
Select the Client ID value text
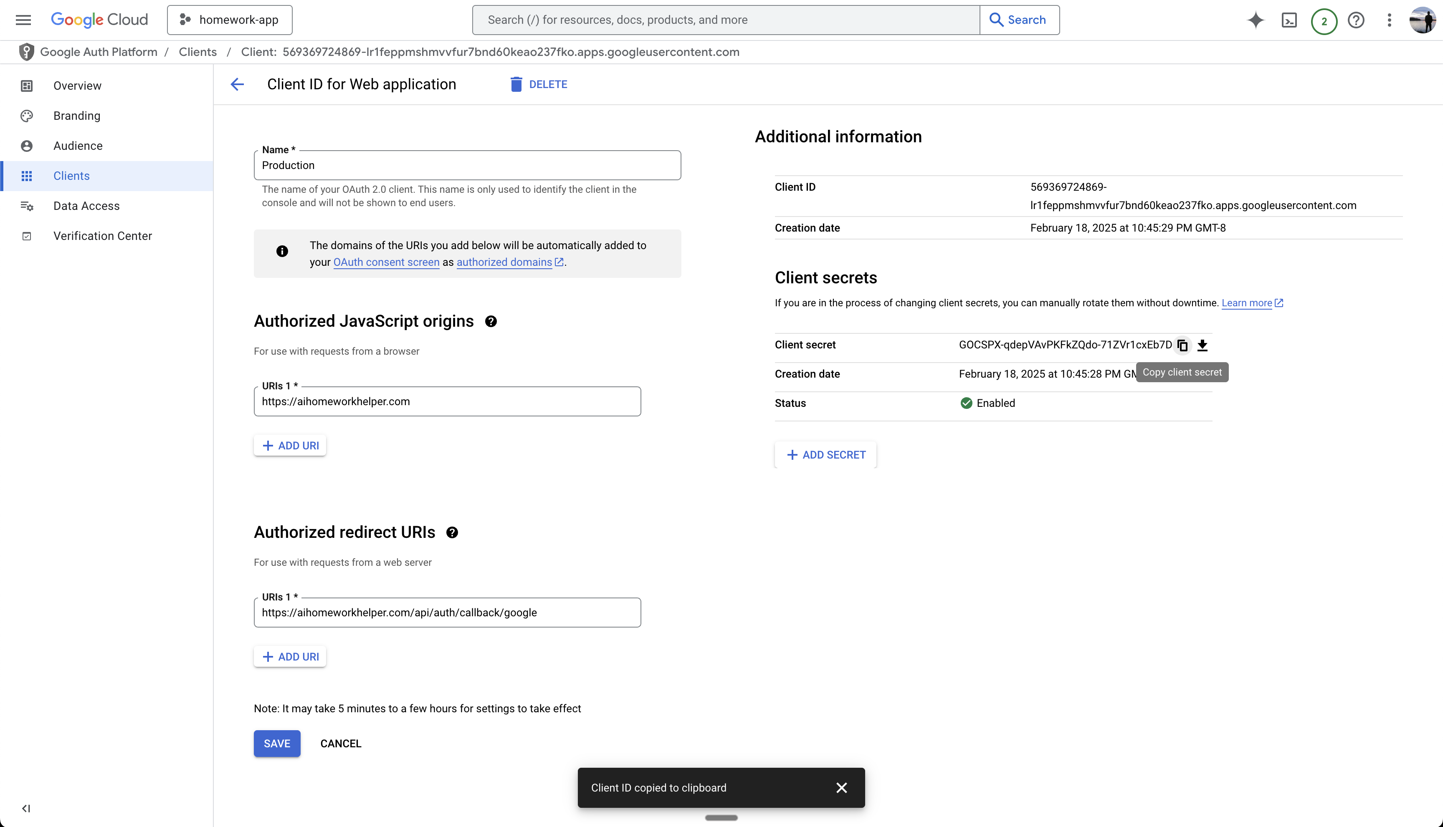1193,196
